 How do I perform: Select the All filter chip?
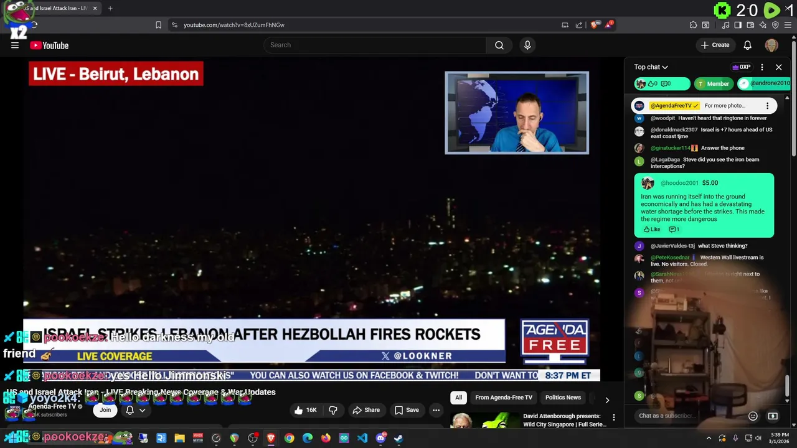coord(459,398)
